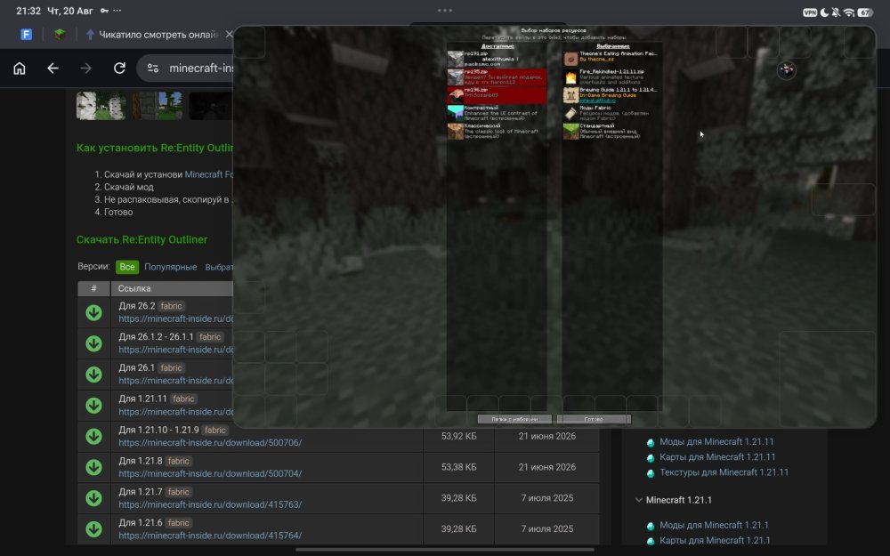Download icon for version 1.21.6

pos(93,528)
